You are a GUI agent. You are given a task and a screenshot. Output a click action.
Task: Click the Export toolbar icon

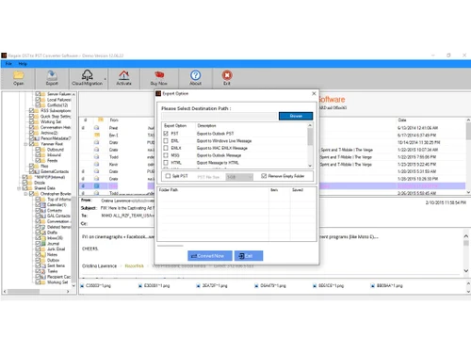tap(52, 75)
